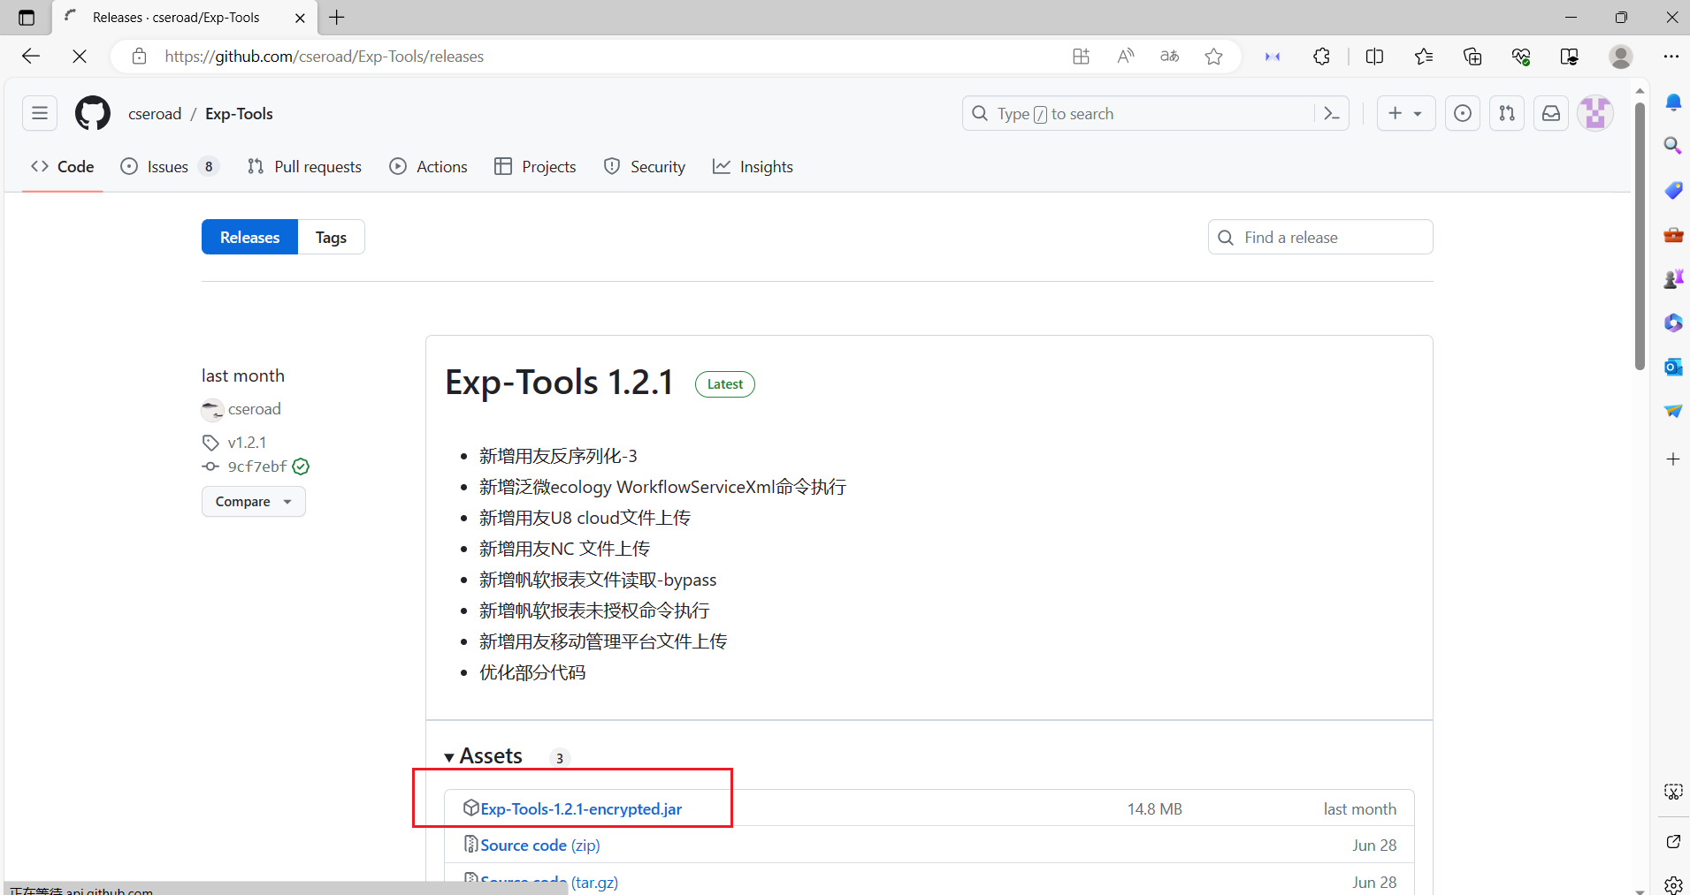Download Exp-Tools-1.2.1-encrypted.jar
This screenshot has width=1690, height=895.
[581, 808]
